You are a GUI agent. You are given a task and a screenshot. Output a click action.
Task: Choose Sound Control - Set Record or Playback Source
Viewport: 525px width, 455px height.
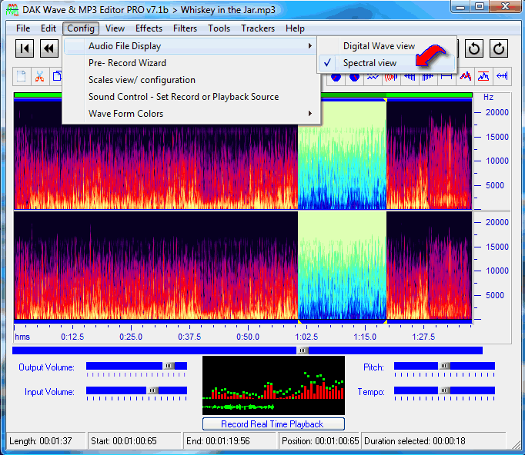click(x=183, y=97)
